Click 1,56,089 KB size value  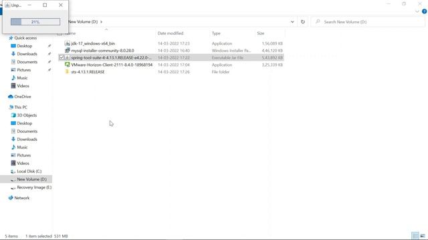click(272, 43)
